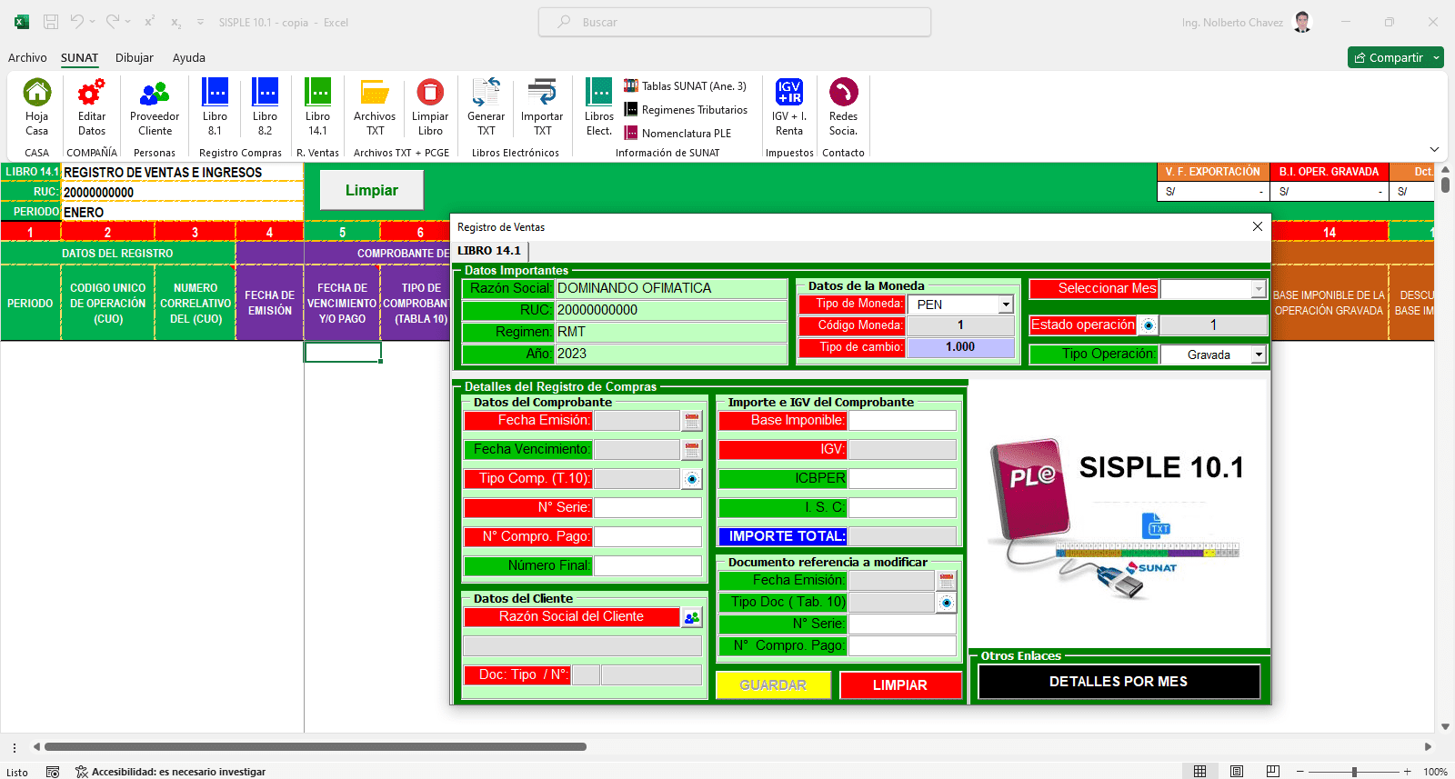Click macro recording status icon
The height and width of the screenshot is (779, 1455).
coord(53,772)
